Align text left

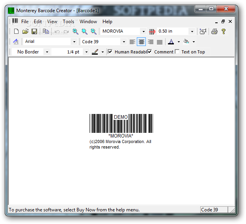(x=132, y=42)
